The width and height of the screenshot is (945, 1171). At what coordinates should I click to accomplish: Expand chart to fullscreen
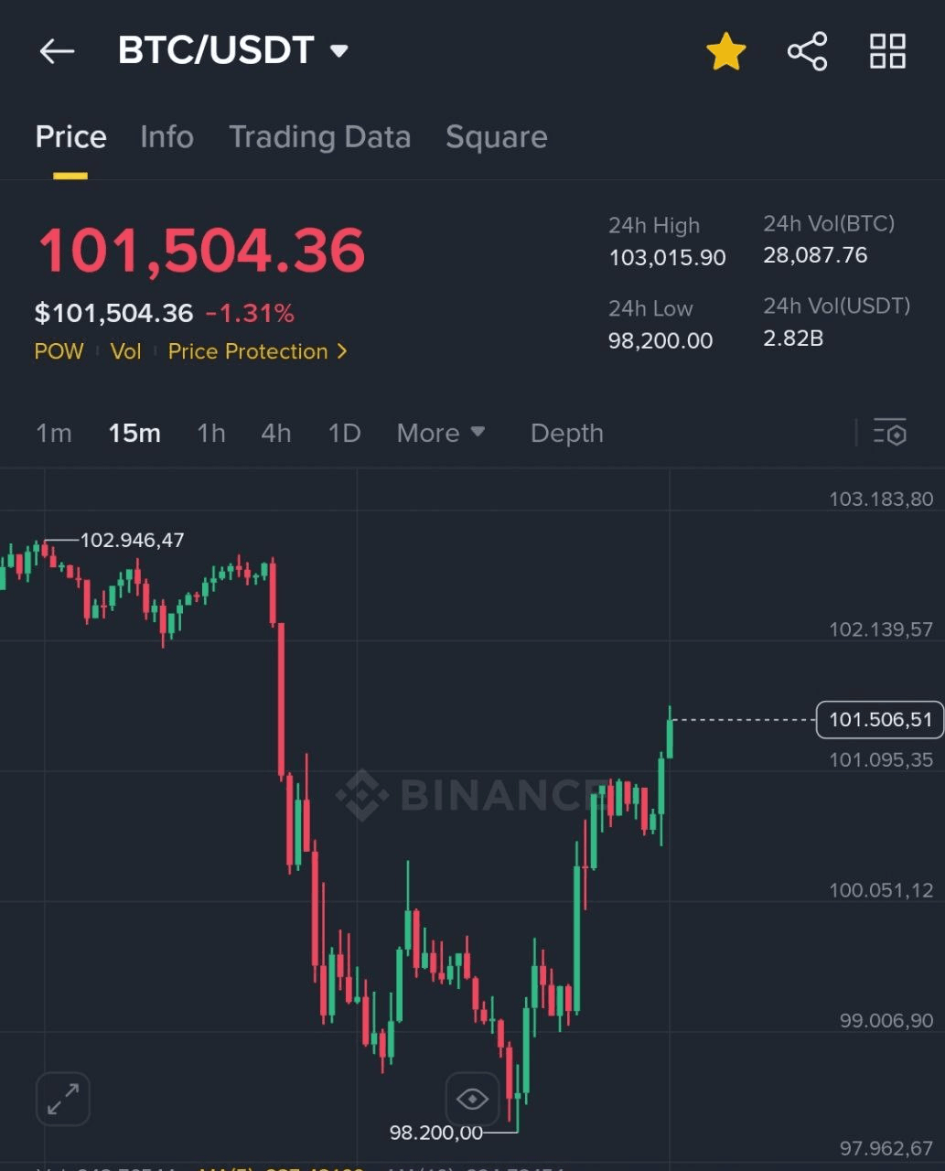tap(63, 1099)
